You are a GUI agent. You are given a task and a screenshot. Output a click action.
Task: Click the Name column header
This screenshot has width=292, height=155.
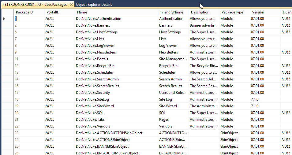[x=116, y=12]
